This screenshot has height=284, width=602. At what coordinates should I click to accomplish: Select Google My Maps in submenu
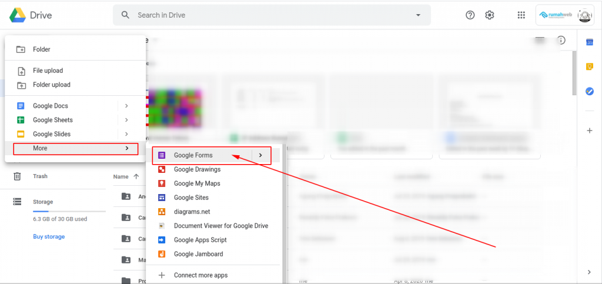tap(213, 183)
